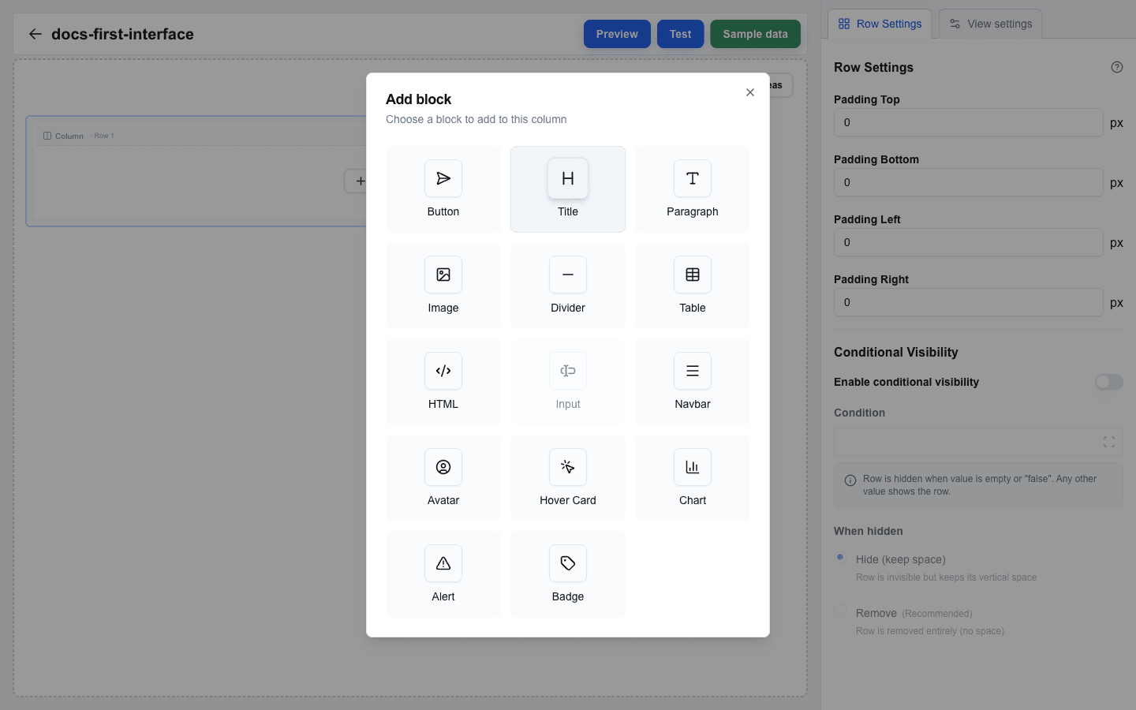Open Sample data
Screen dimensions: 1136x710
(755, 34)
